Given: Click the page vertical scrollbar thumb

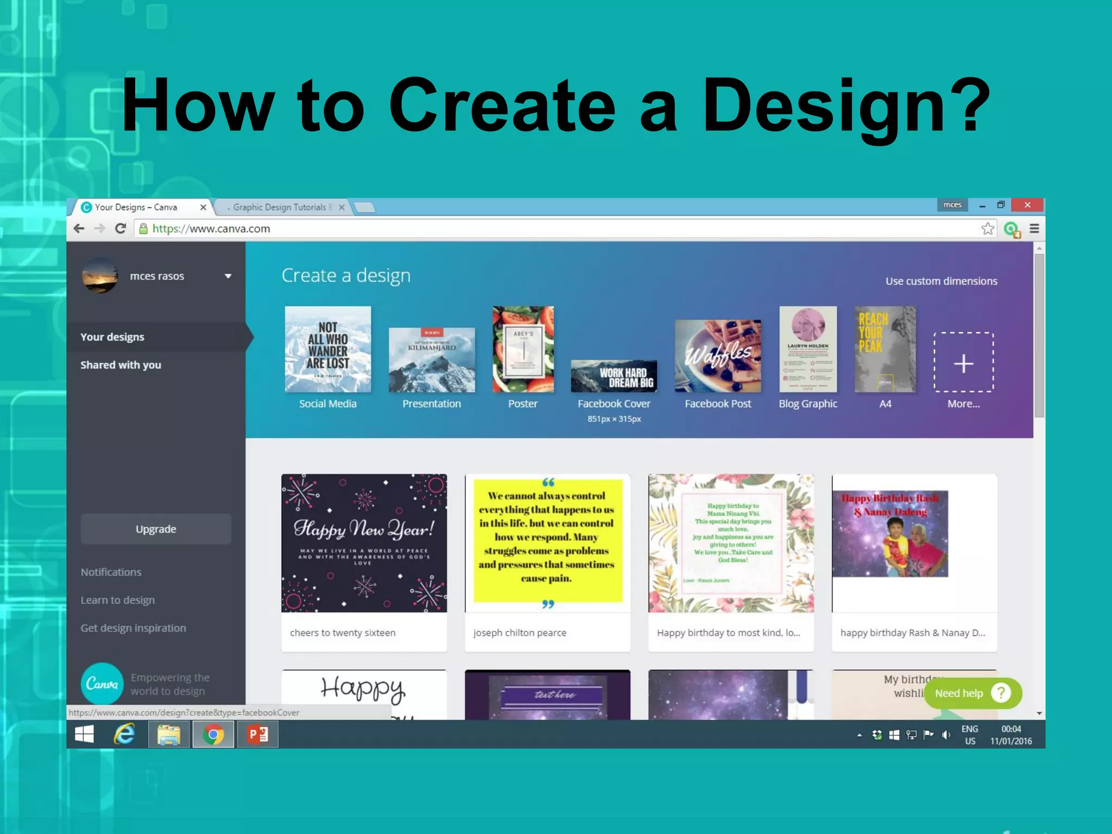Looking at the screenshot, I should tap(1039, 335).
